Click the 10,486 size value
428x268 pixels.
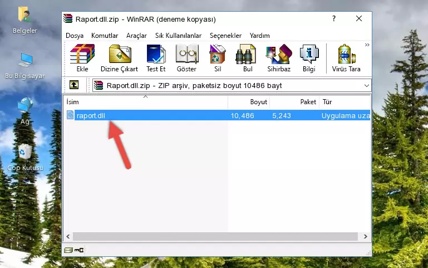(x=243, y=115)
